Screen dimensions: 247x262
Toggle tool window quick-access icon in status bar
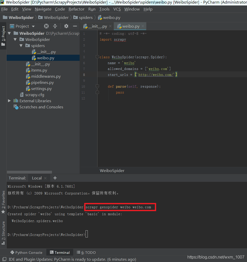[4, 259]
